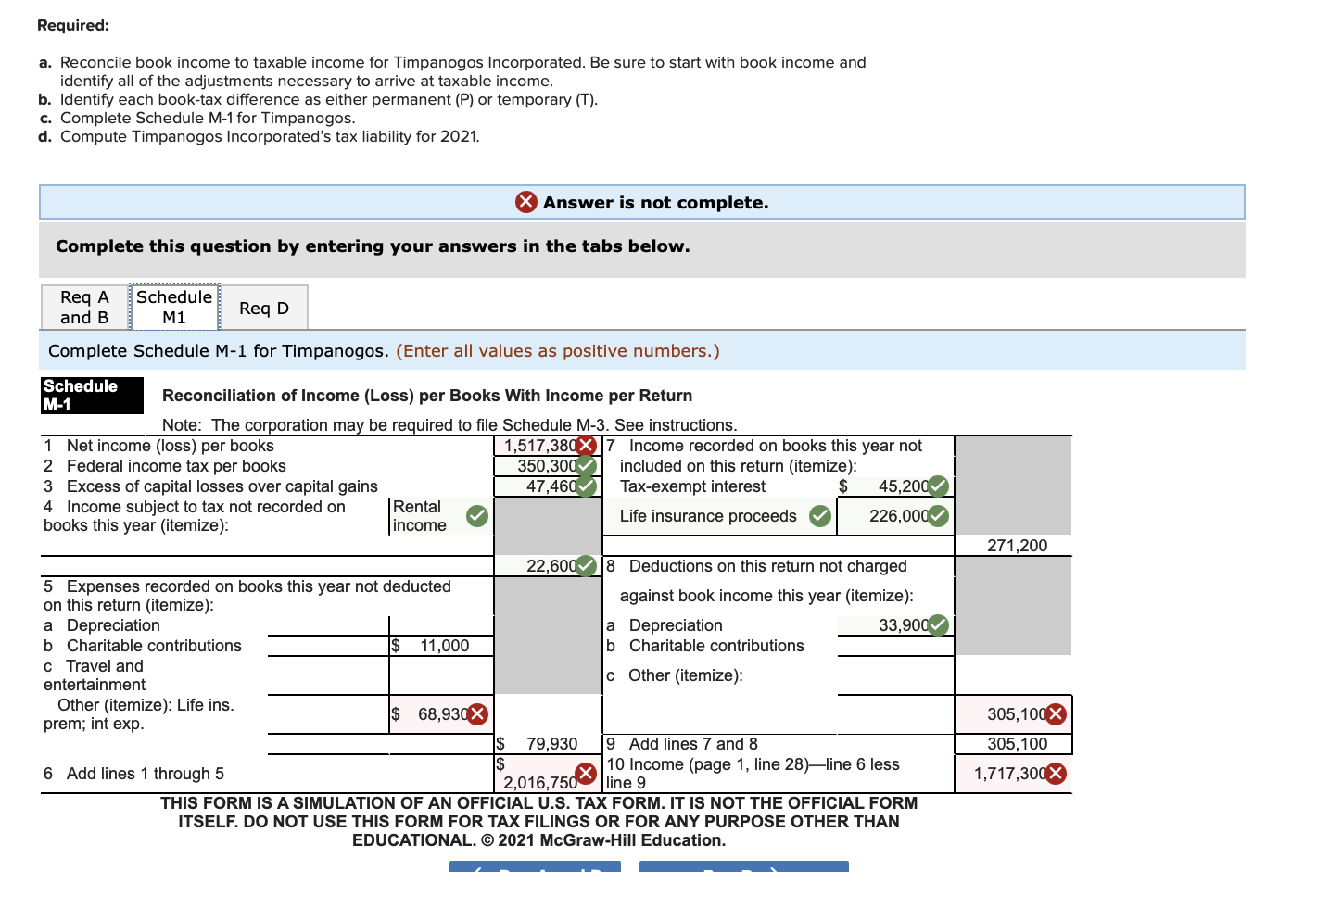Image resolution: width=1342 pixels, height=908 pixels.
Task: Click the green check next to 22,600
Action: pyautogui.click(x=585, y=566)
